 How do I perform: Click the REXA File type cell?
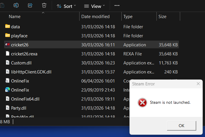(x=132, y=54)
